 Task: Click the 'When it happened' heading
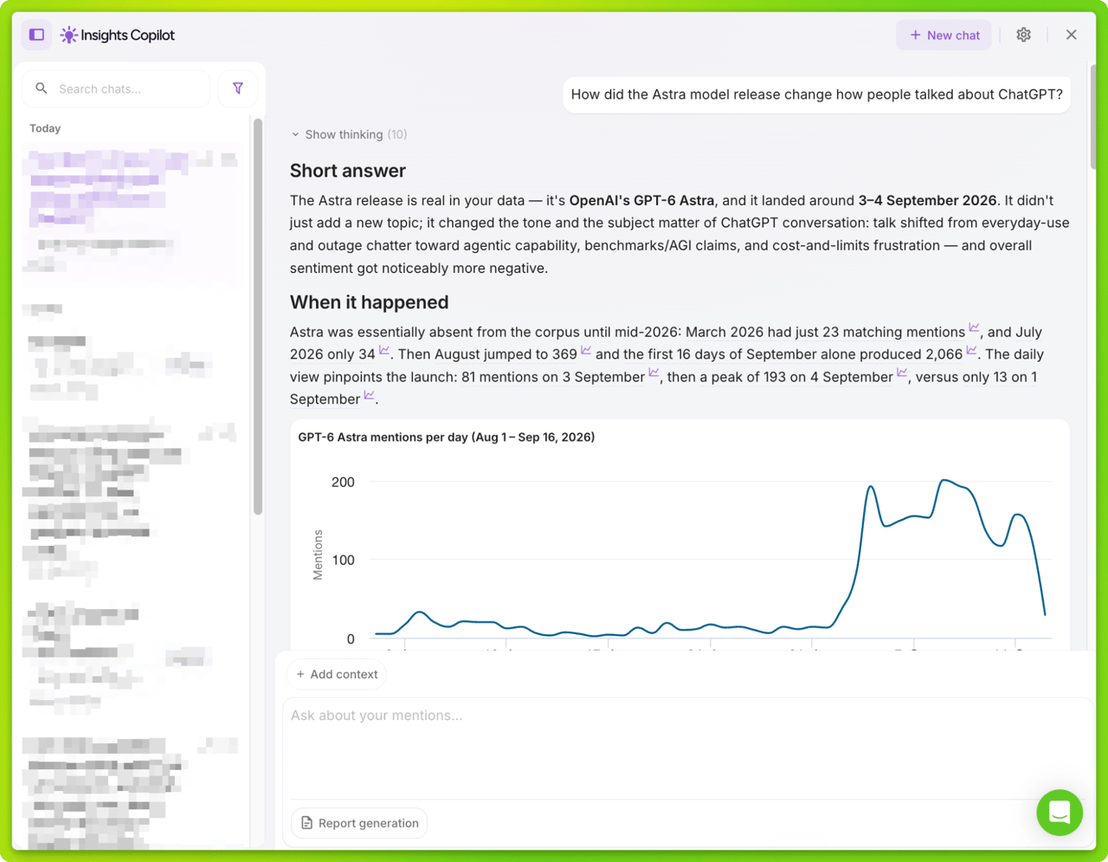click(x=370, y=302)
